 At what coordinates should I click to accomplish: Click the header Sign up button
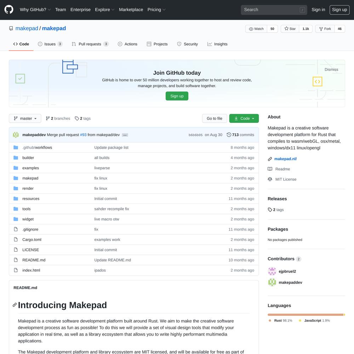(x=339, y=10)
